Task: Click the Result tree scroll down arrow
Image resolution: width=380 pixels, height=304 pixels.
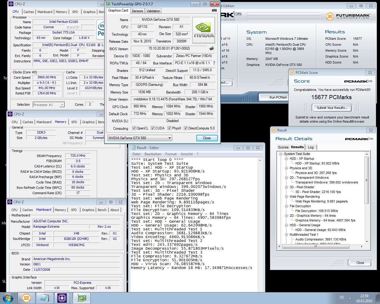Action: click(x=367, y=242)
